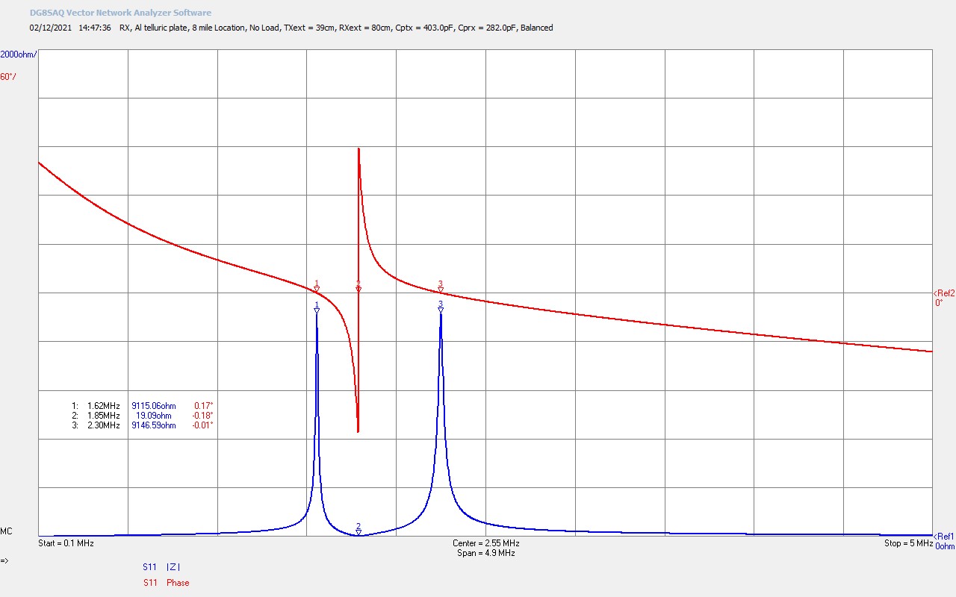
Task: Click the '9115.06ohm' impedance value
Action: pyautogui.click(x=154, y=406)
